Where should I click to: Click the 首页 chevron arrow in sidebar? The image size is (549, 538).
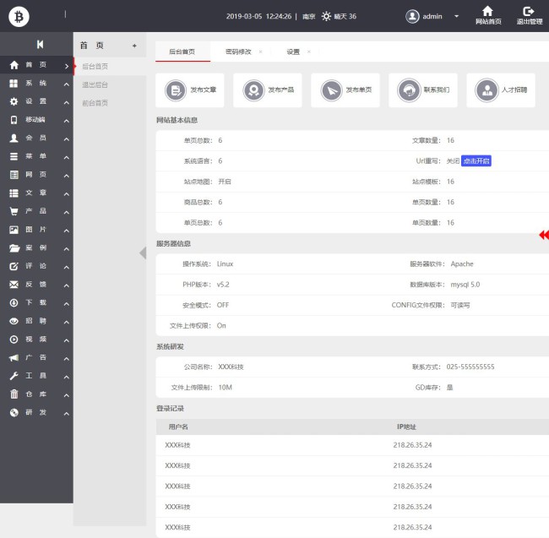coord(67,66)
